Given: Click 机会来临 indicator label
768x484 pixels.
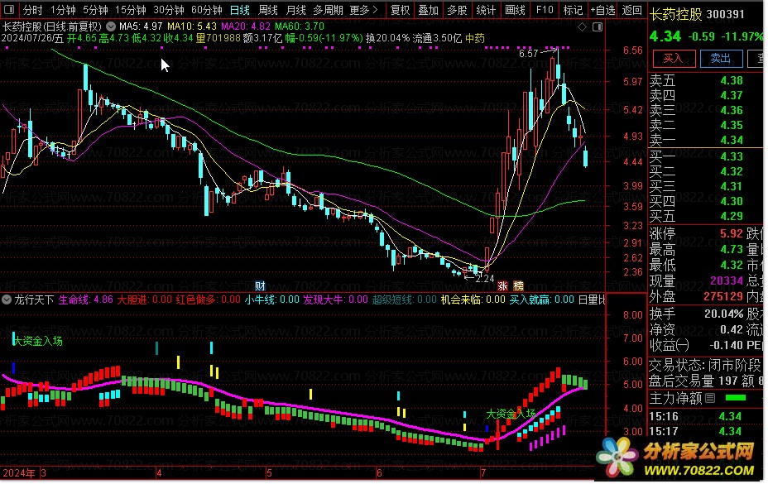Looking at the screenshot, I should click(x=473, y=300).
